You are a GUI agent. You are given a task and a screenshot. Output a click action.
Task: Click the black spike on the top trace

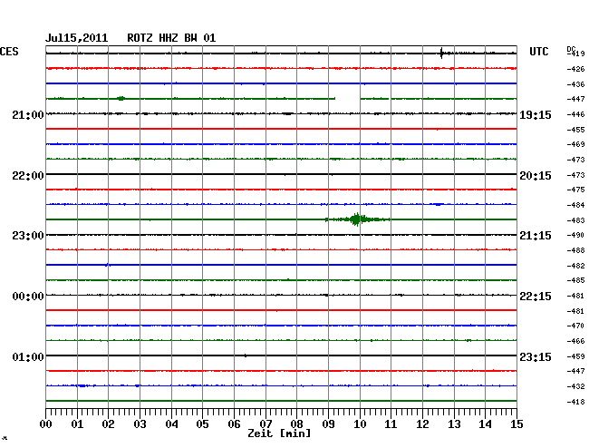pos(441,54)
